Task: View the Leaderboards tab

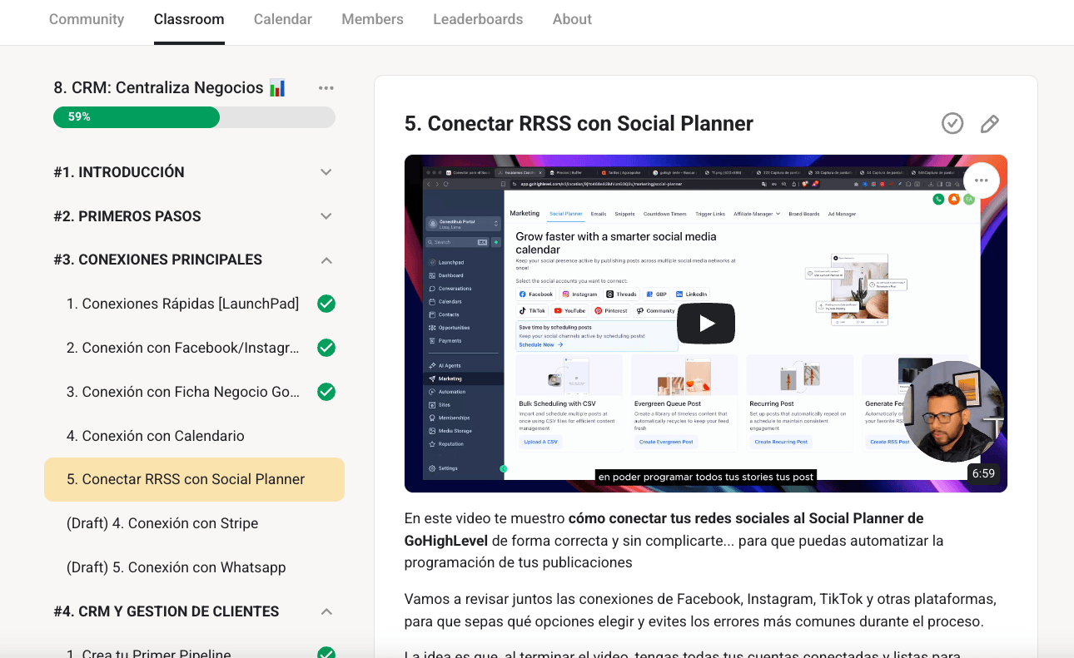Action: point(478,19)
